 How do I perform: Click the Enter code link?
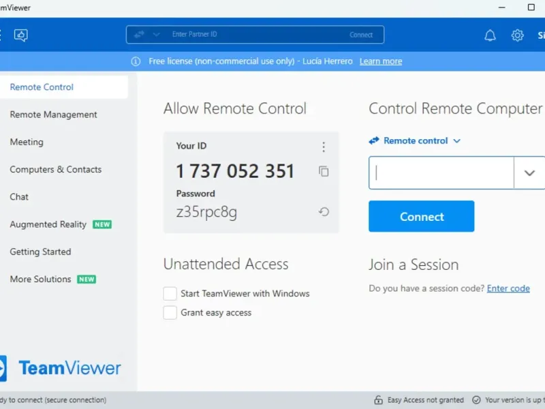pyautogui.click(x=508, y=288)
